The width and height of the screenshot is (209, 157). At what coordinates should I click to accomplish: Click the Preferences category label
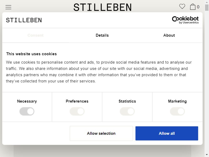click(77, 101)
